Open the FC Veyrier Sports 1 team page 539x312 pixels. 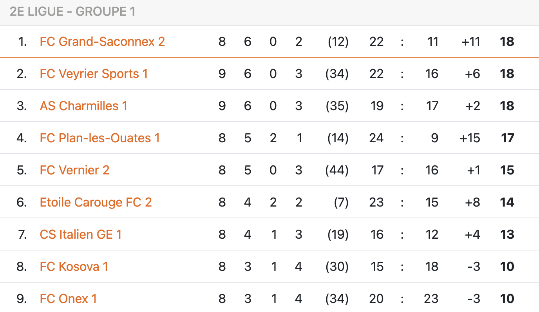pos(94,74)
